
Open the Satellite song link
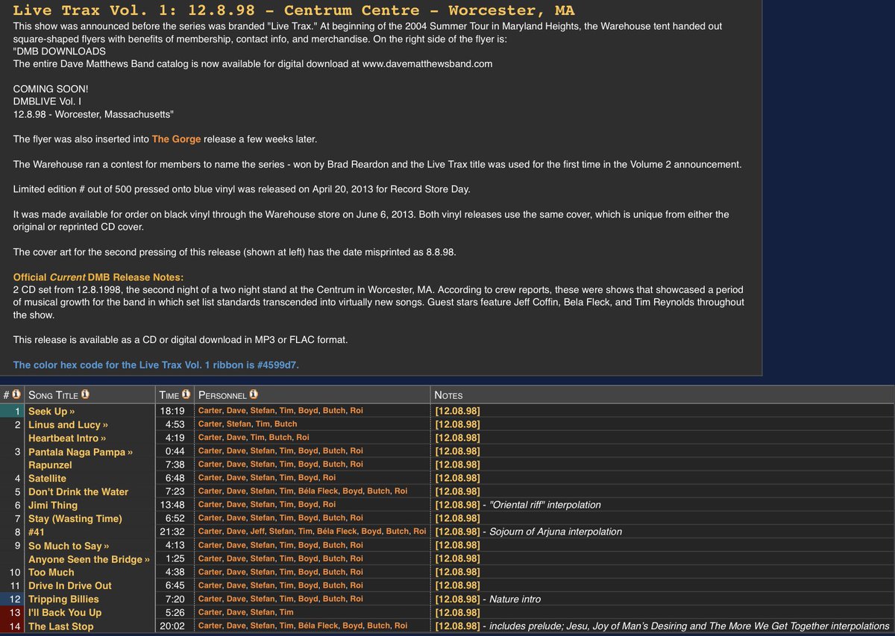pos(47,478)
